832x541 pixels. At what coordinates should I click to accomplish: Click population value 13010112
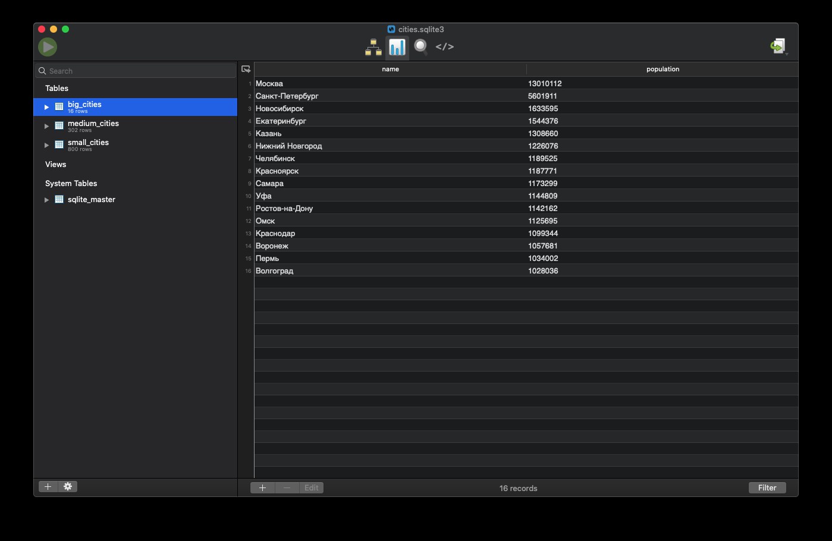pos(545,83)
